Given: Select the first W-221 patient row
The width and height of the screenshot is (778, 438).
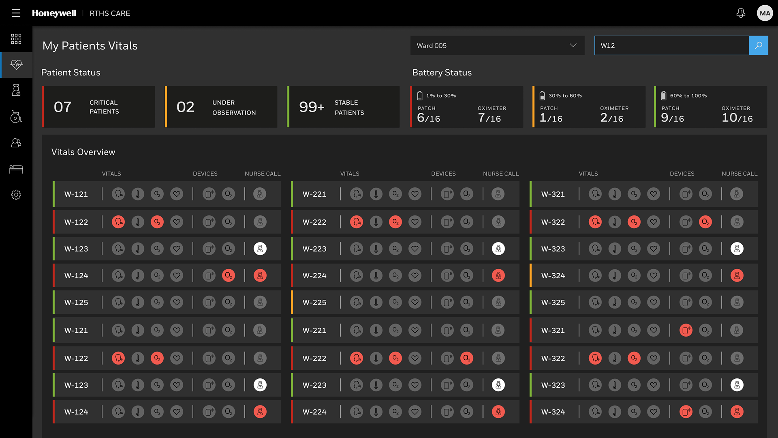Looking at the screenshot, I should click(x=314, y=194).
